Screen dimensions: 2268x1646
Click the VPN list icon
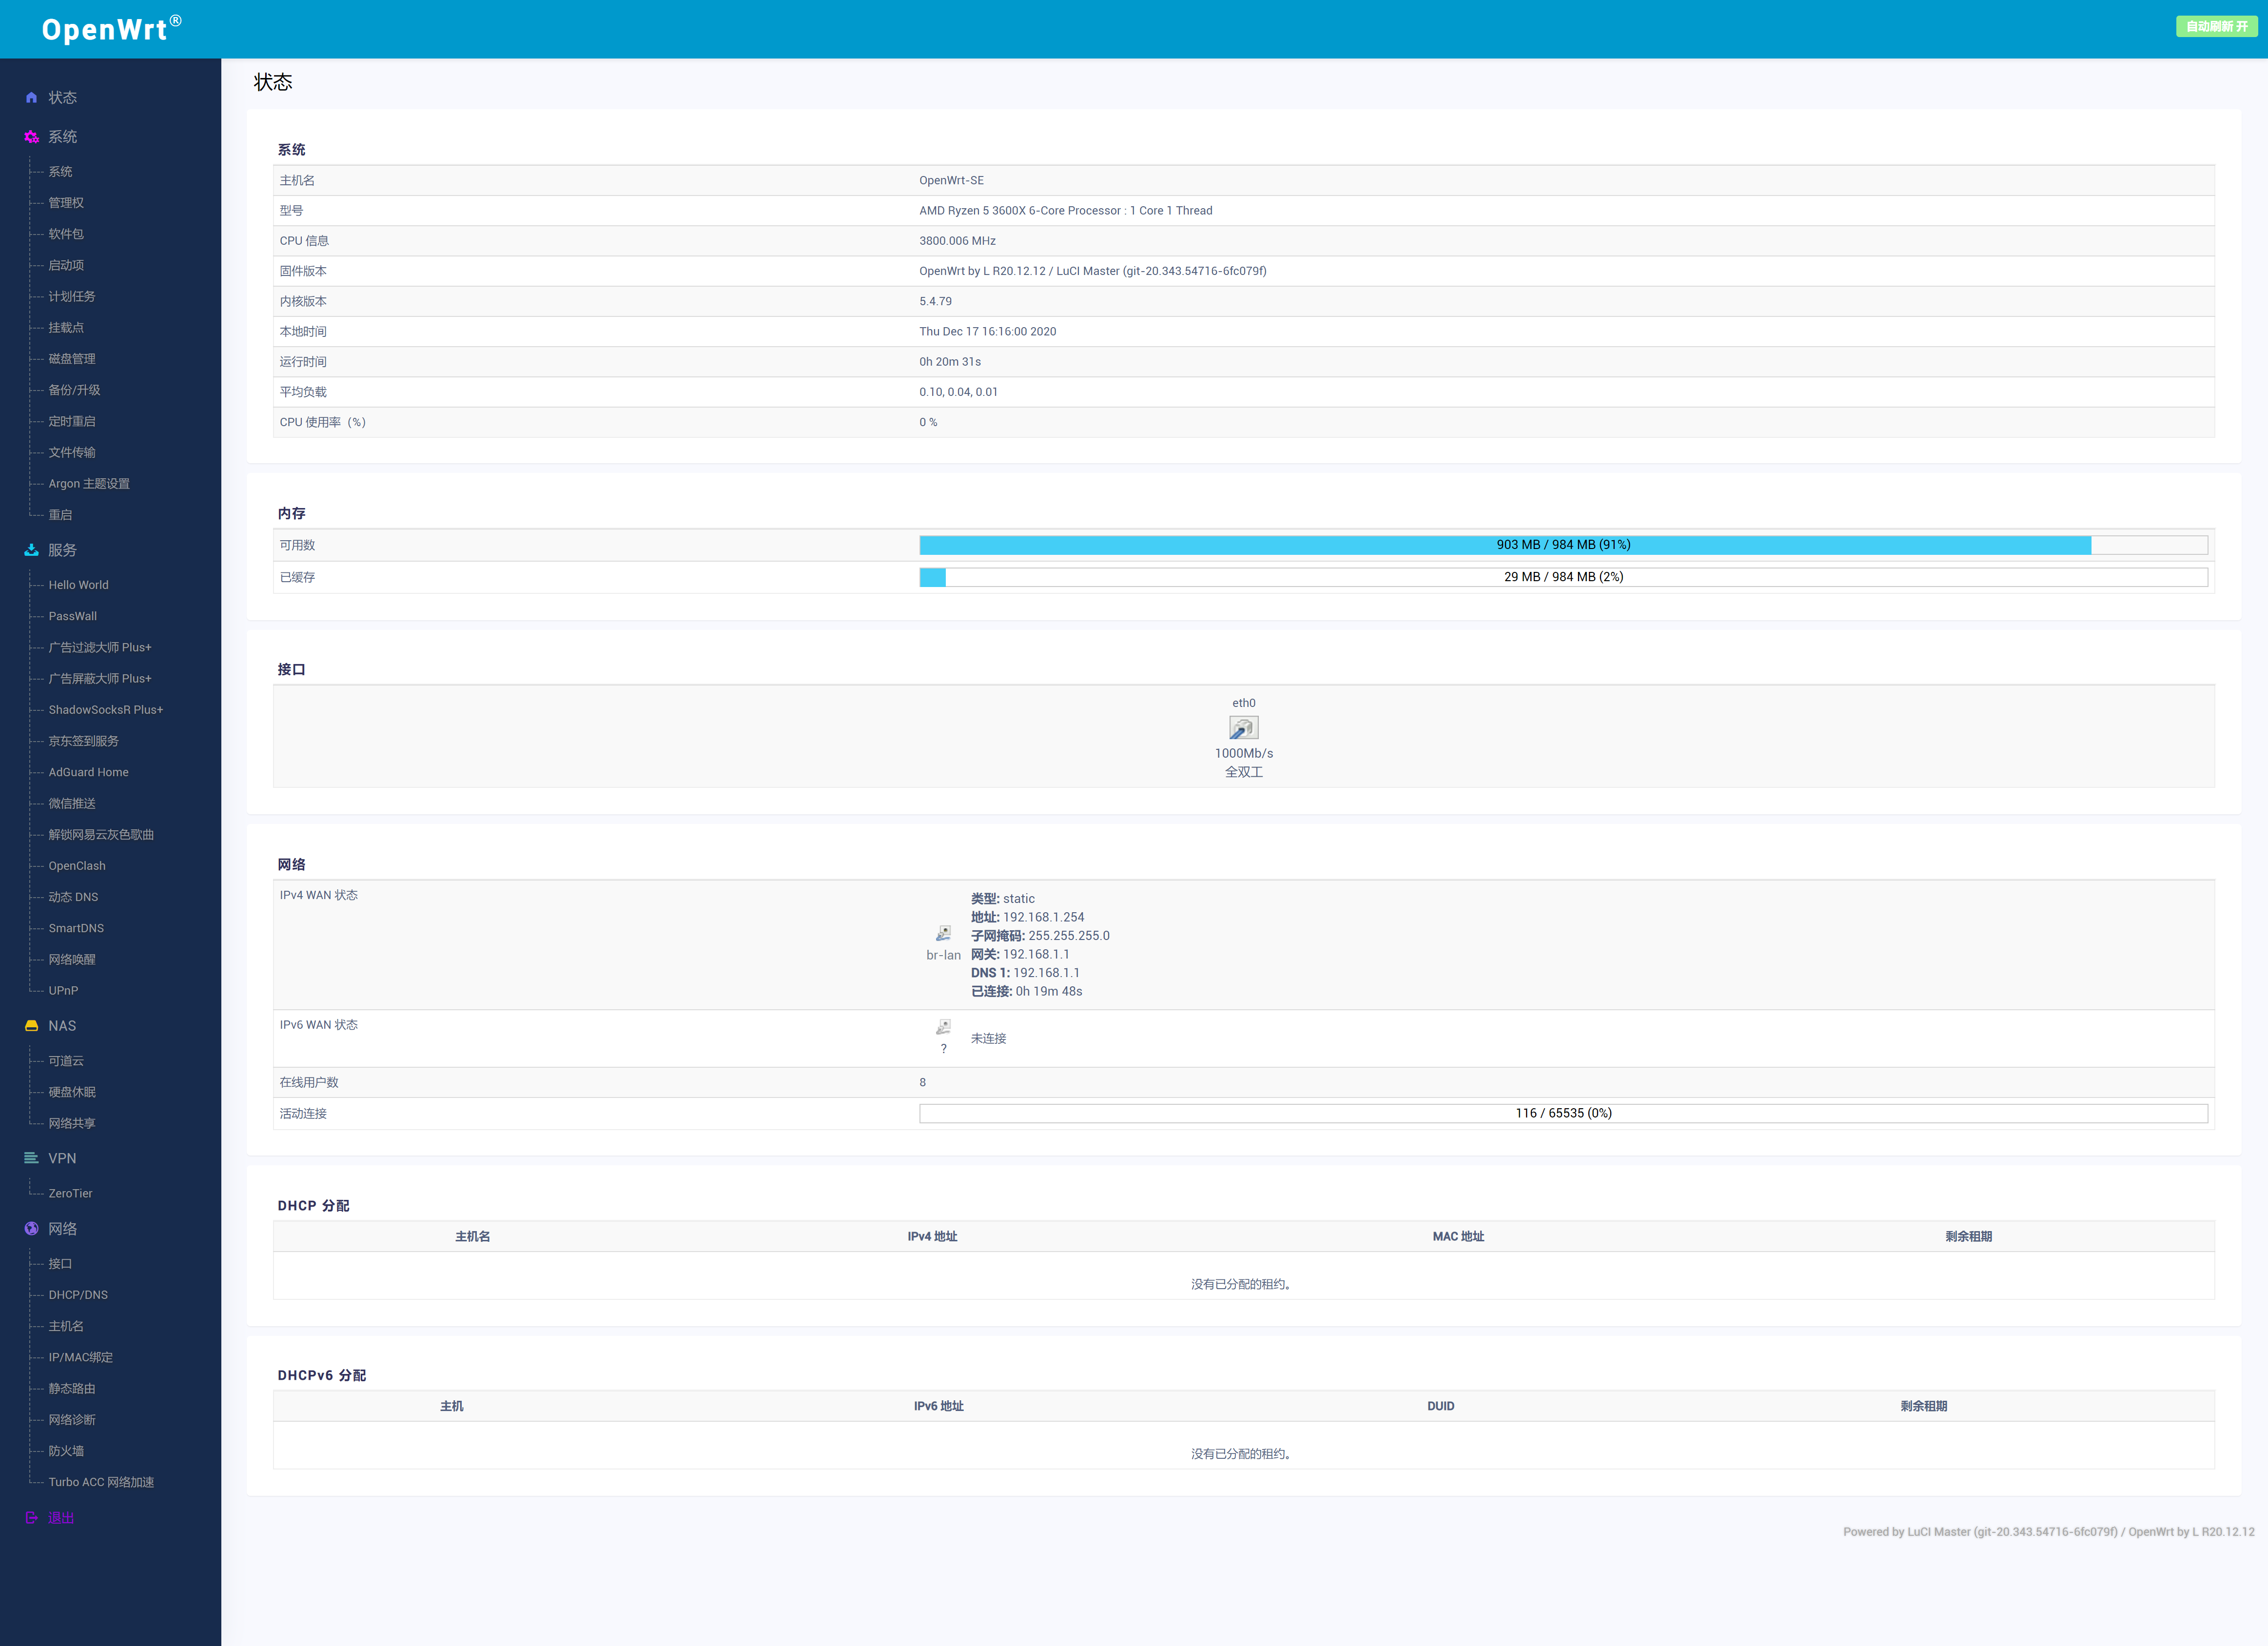31,1158
